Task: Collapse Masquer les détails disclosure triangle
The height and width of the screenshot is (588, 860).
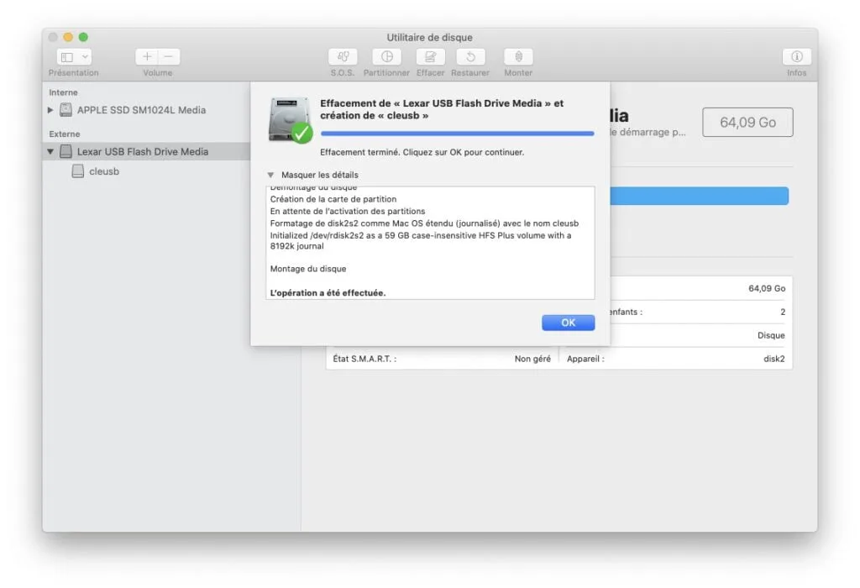Action: (270, 175)
